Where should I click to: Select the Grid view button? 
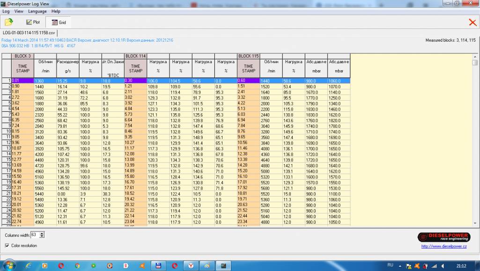(59, 22)
